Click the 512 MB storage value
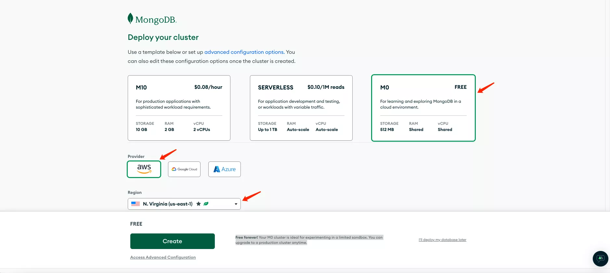Screen dimensions: 610x273 [x=387, y=130]
